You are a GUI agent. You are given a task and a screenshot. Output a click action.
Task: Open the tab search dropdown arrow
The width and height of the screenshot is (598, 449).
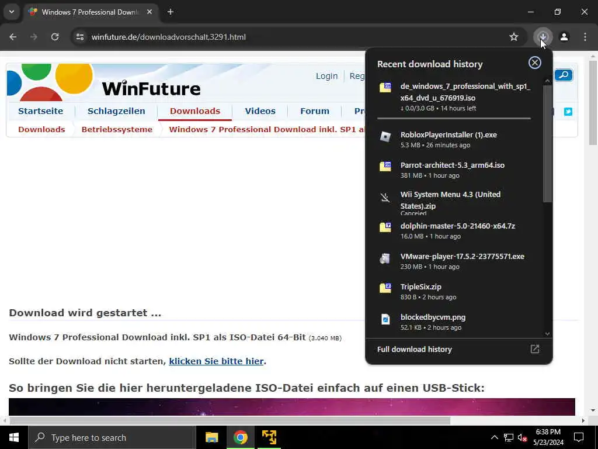point(12,12)
